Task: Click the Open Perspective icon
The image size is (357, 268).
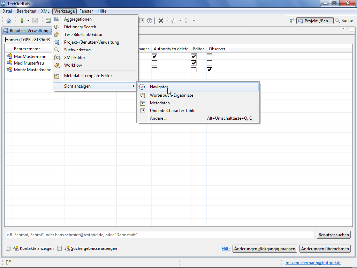Action: point(292,21)
